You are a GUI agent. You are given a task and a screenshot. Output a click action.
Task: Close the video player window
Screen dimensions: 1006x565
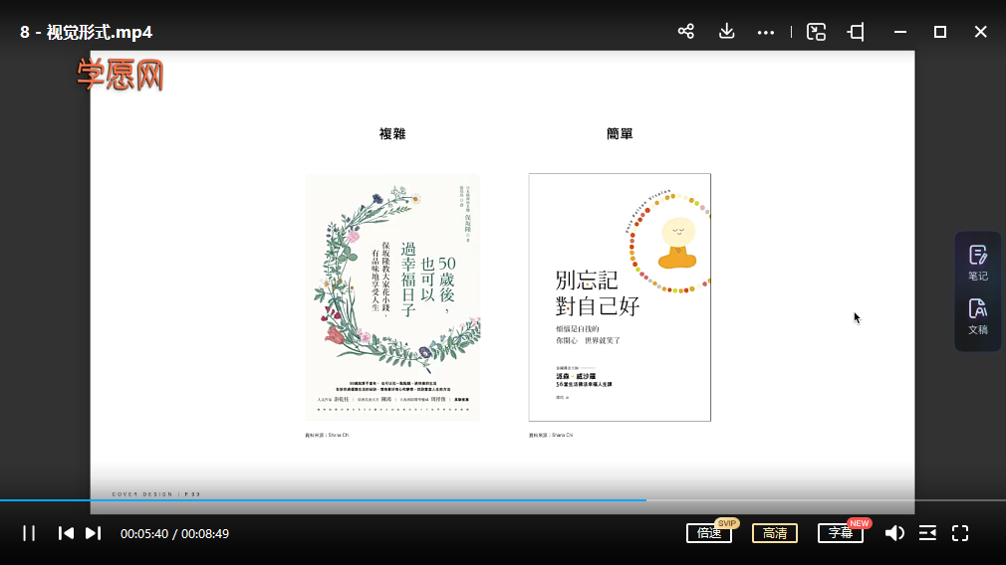pyautogui.click(x=980, y=32)
